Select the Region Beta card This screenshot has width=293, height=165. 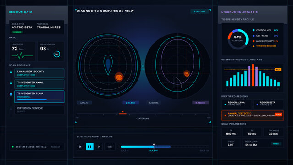pyautogui.click(x=269, y=104)
